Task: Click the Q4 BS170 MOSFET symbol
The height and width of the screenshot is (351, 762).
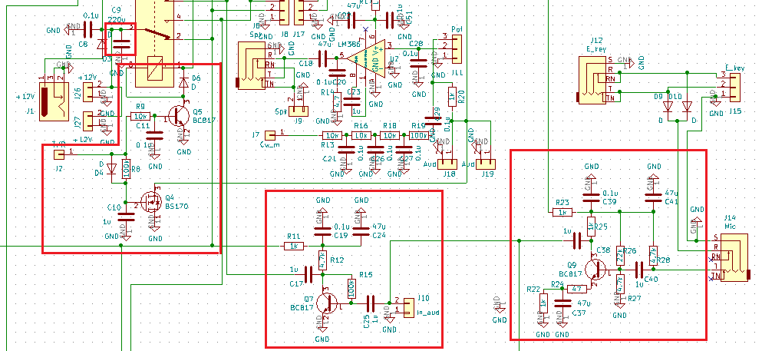Action: coord(150,204)
